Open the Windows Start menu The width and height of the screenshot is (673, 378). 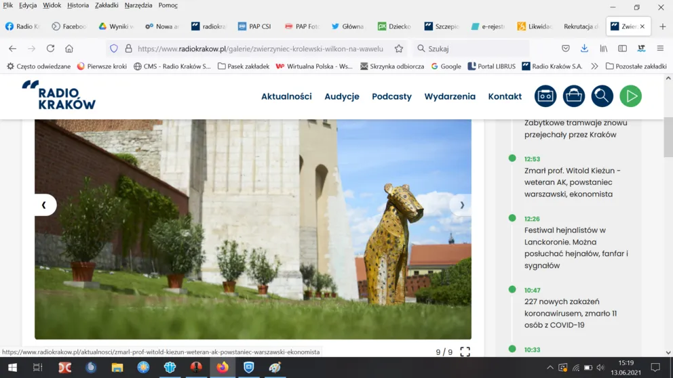pyautogui.click(x=12, y=367)
